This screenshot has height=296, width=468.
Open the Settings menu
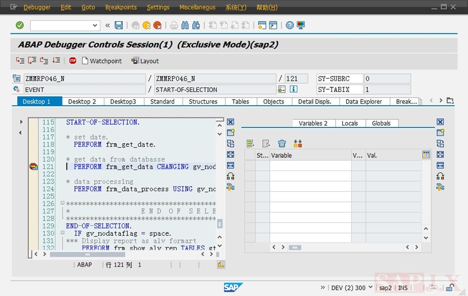click(158, 7)
